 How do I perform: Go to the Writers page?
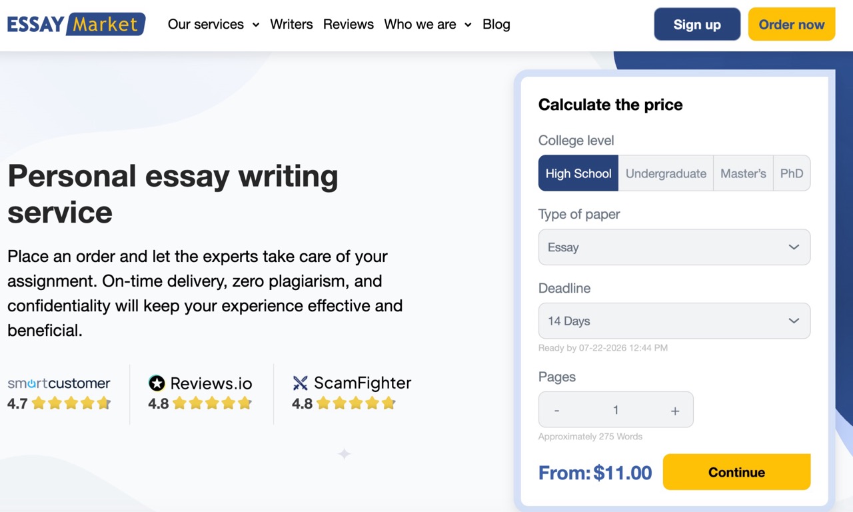(291, 25)
